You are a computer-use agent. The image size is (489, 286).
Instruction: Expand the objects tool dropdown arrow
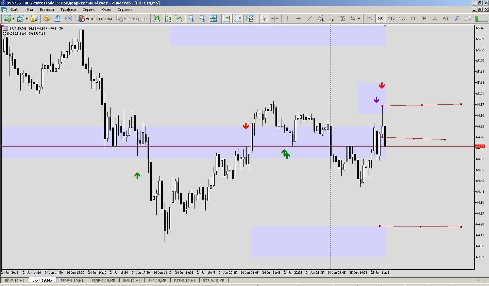pos(359,19)
